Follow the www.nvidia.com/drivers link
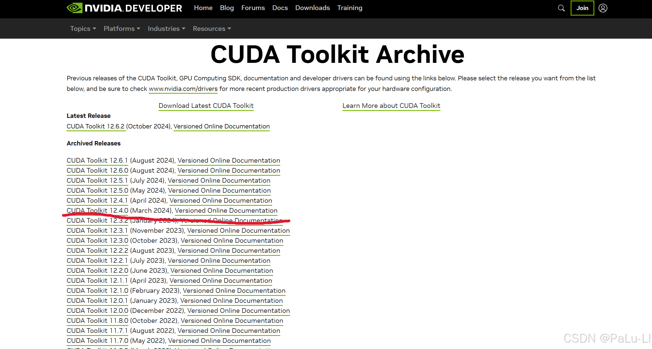Image resolution: width=652 pixels, height=349 pixels. click(183, 89)
